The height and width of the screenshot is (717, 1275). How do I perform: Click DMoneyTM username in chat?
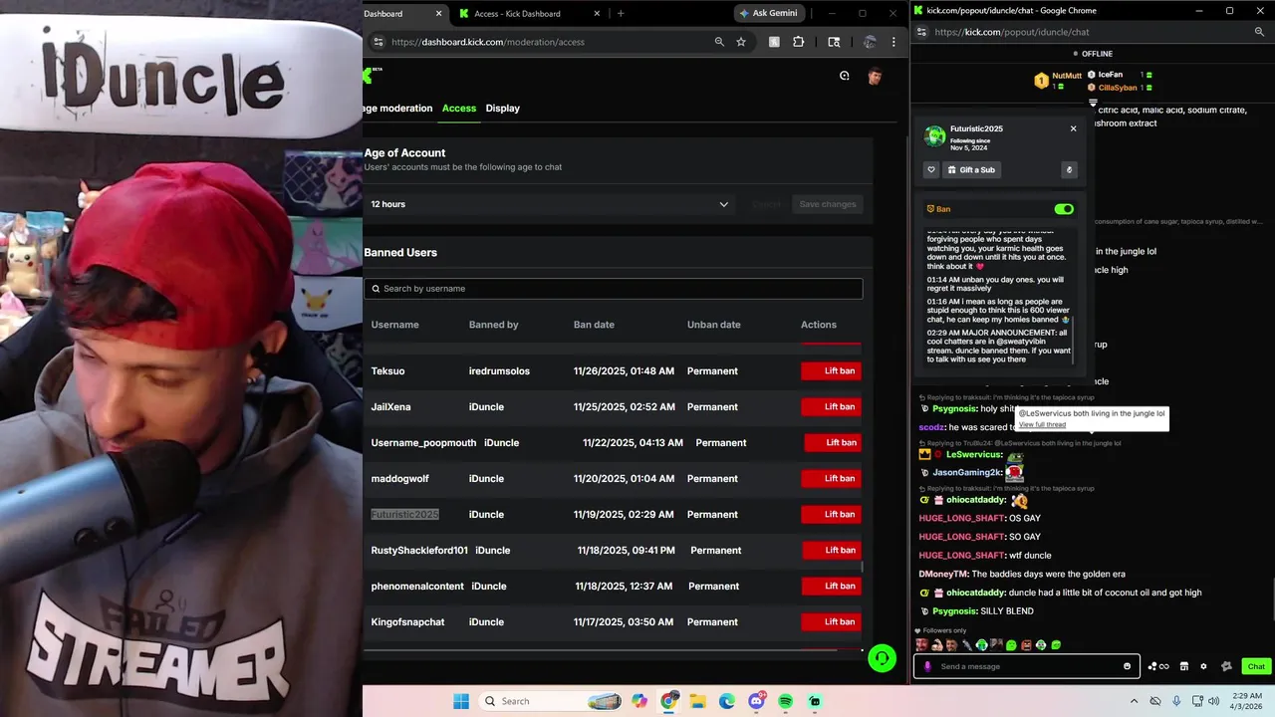[943, 574]
